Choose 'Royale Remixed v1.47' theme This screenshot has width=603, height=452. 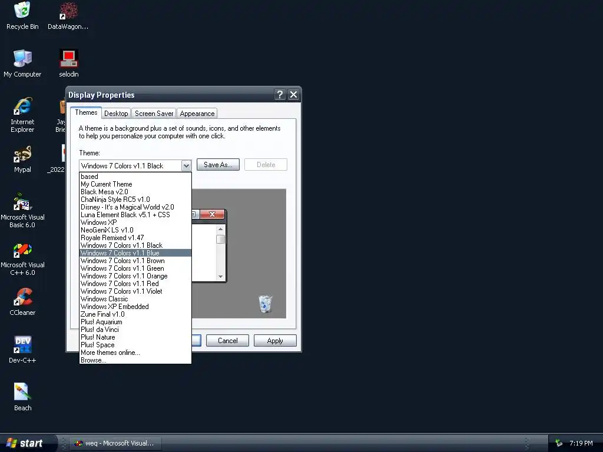coord(135,238)
